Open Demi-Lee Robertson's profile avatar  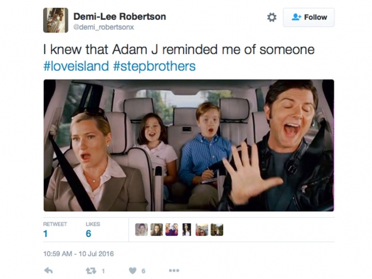[56, 20]
